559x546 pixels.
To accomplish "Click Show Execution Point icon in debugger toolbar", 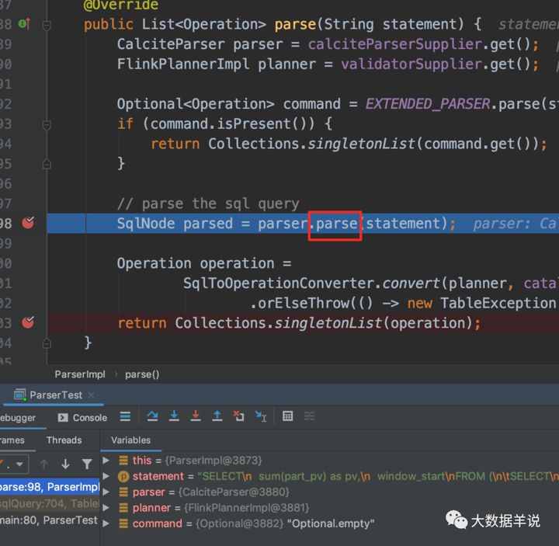I will point(125,416).
